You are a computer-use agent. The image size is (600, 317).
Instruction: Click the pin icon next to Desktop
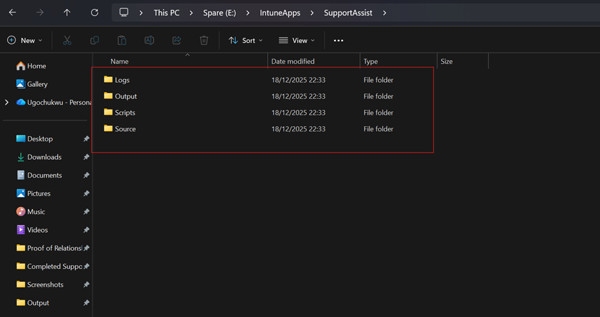click(x=86, y=139)
